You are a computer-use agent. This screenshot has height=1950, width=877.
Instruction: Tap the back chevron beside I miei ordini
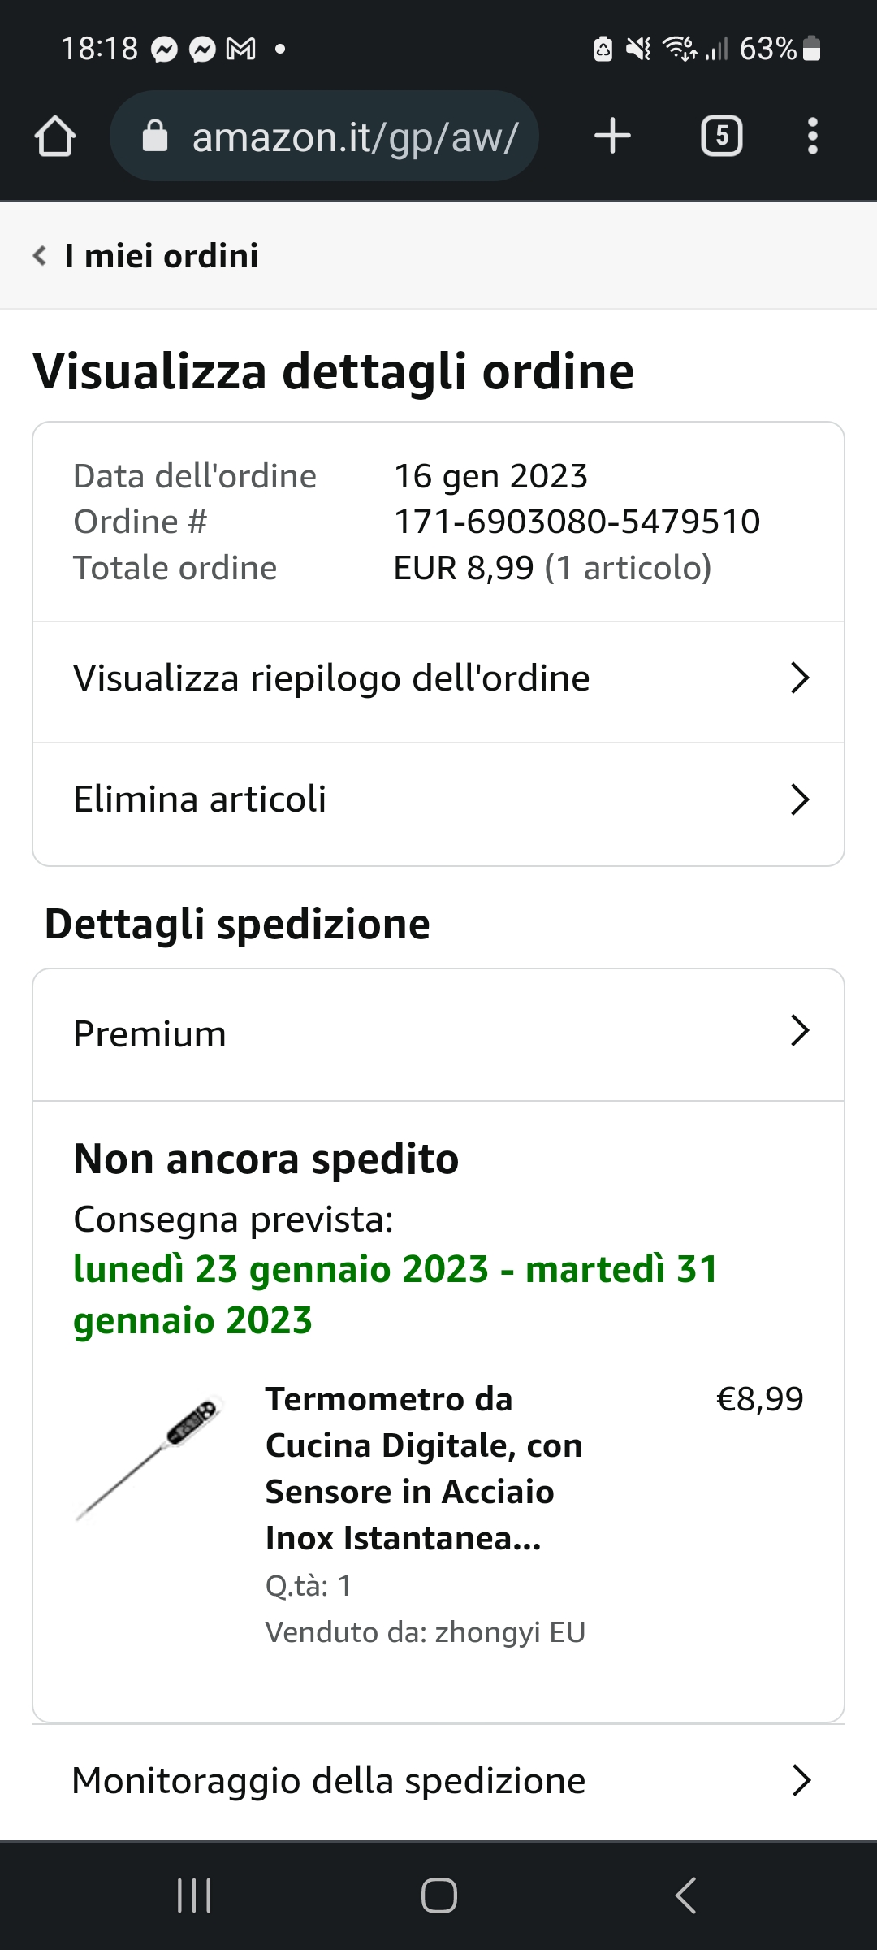click(x=39, y=256)
